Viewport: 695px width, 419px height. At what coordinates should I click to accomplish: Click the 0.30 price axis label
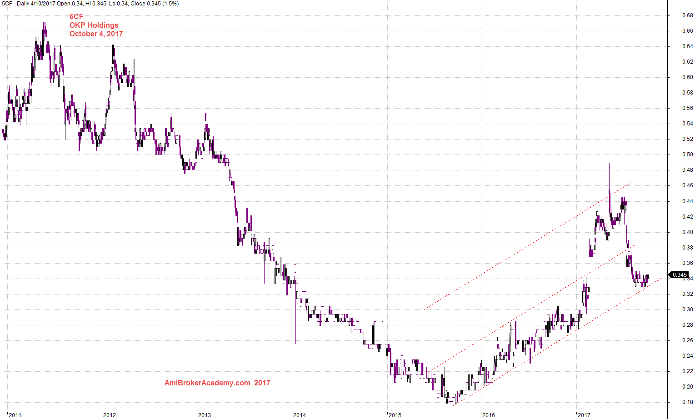(x=688, y=309)
